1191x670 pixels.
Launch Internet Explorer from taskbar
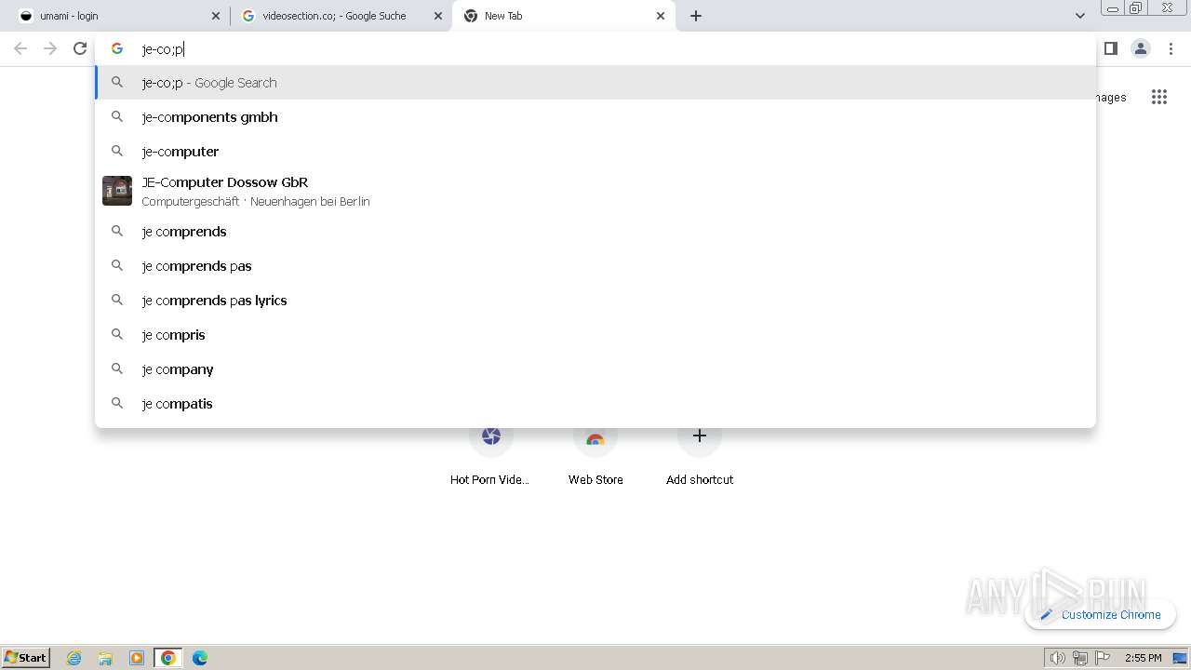point(74,658)
